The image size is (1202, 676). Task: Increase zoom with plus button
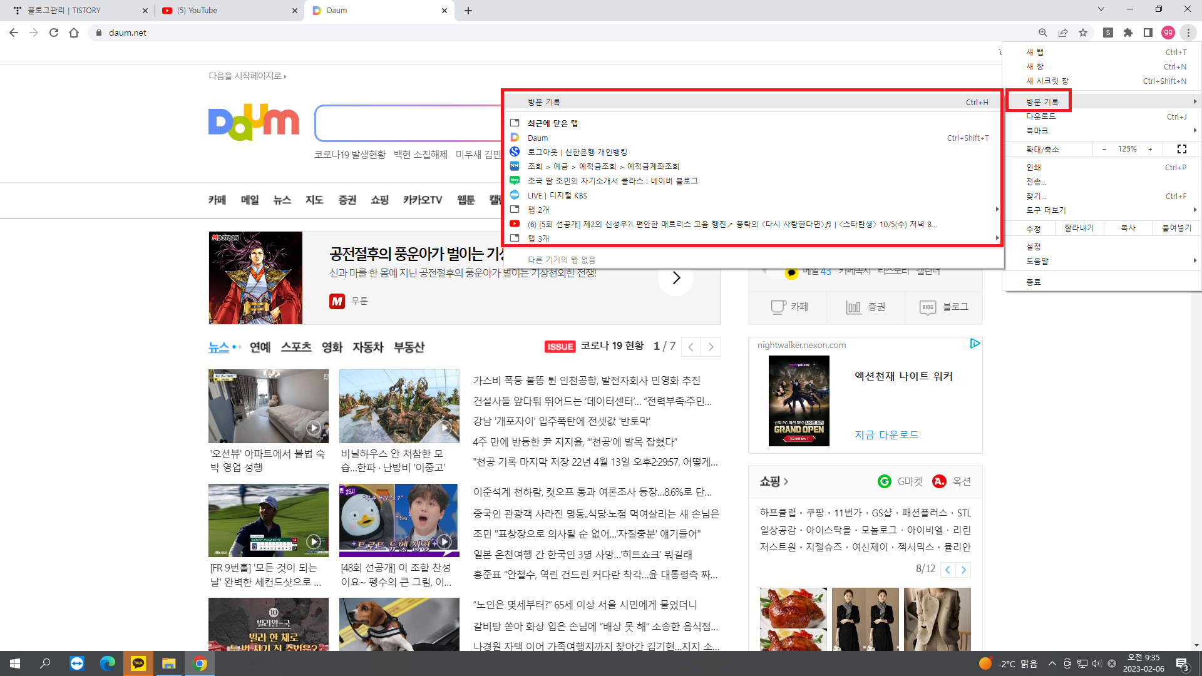pos(1150,149)
